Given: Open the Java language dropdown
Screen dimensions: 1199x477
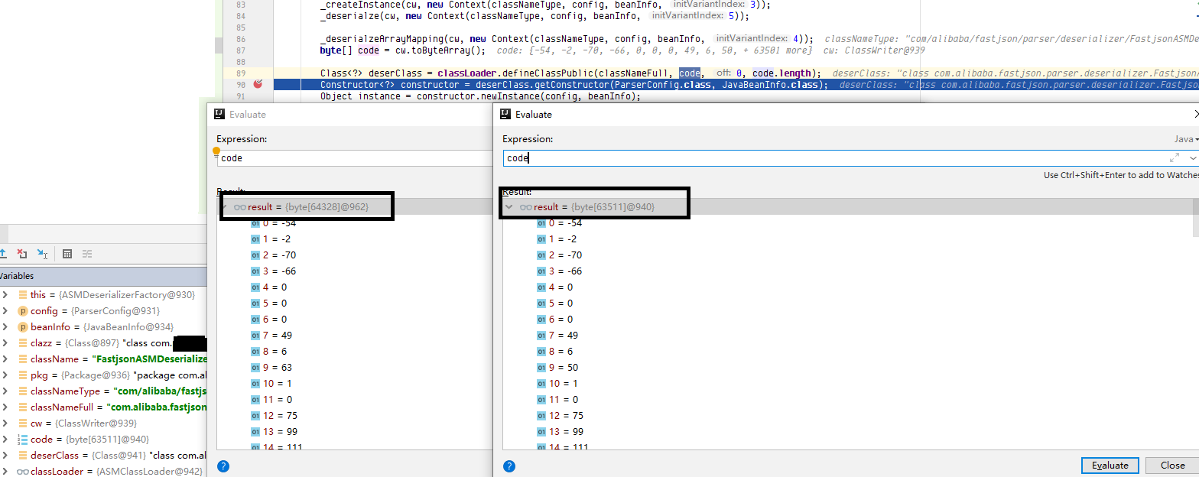Looking at the screenshot, I should 1186,139.
